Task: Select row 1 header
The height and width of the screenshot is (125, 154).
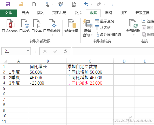Action: 4,67
